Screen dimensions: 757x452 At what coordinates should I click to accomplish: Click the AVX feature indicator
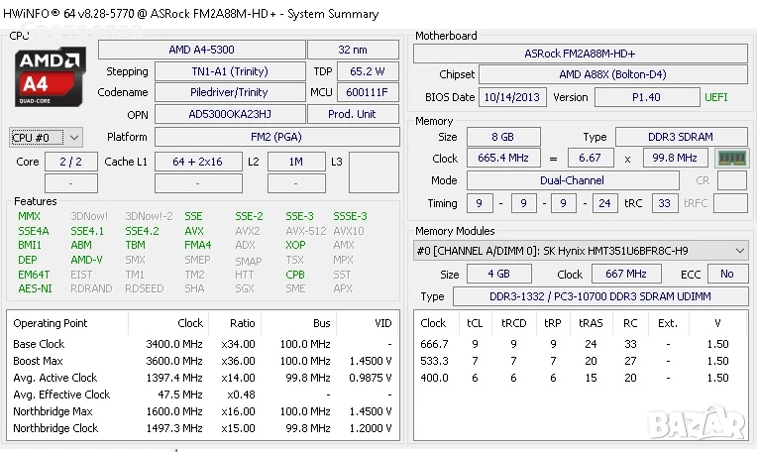point(194,231)
